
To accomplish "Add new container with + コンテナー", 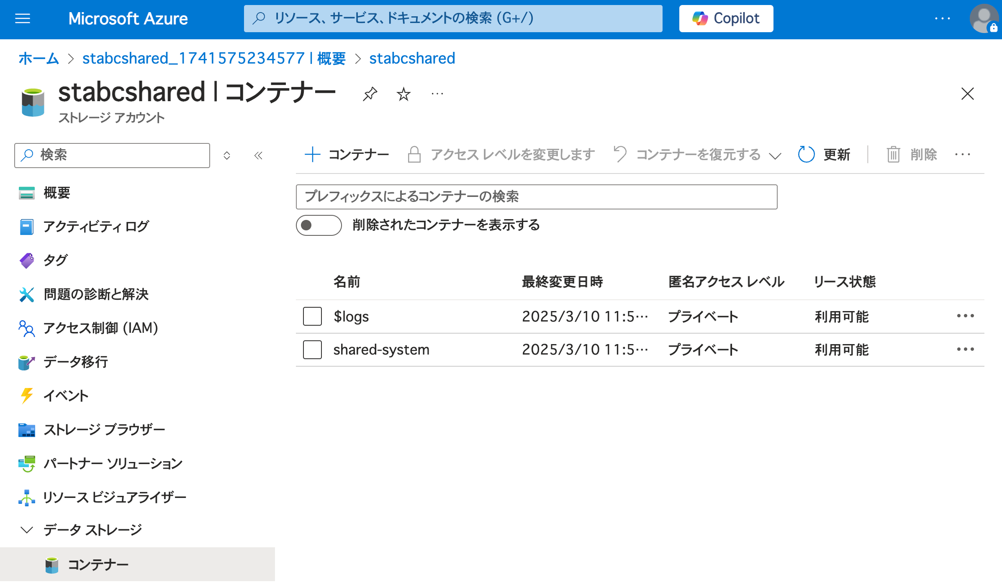I will (x=347, y=155).
